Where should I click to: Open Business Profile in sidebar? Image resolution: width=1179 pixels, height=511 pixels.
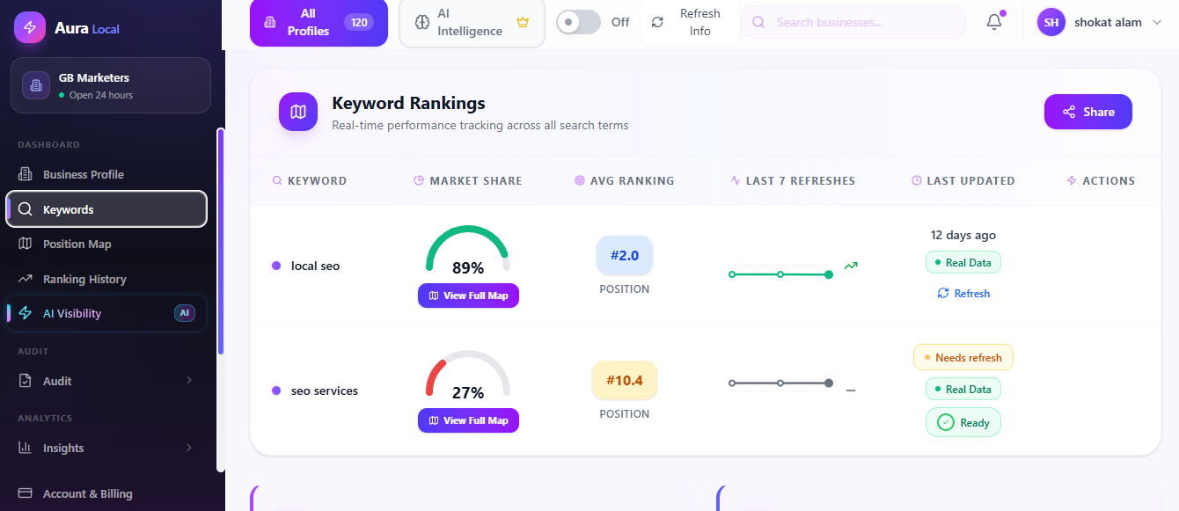coord(106,174)
